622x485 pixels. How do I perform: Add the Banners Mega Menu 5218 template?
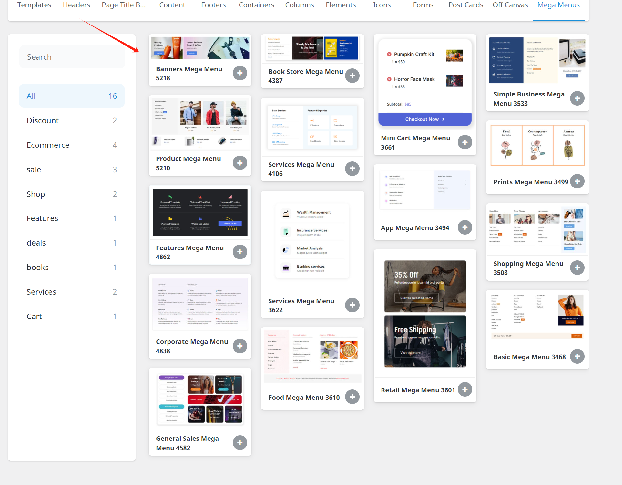coord(240,73)
